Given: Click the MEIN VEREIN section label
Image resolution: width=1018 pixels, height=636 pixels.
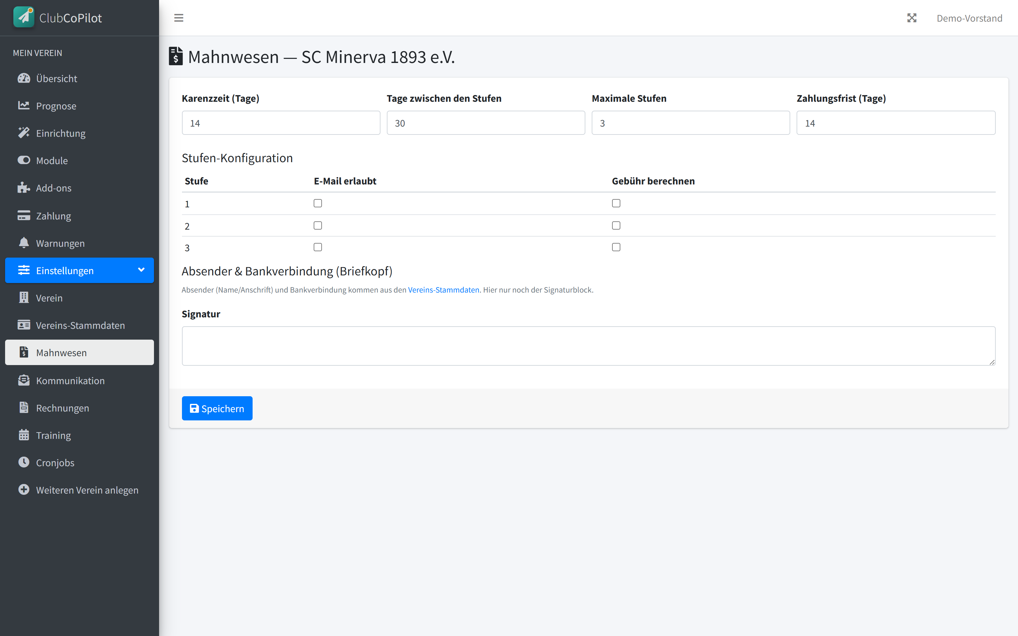Looking at the screenshot, I should (38, 52).
